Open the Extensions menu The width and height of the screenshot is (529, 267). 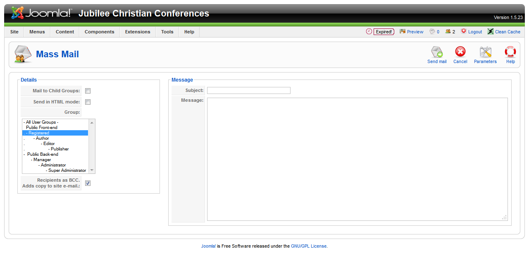point(138,32)
